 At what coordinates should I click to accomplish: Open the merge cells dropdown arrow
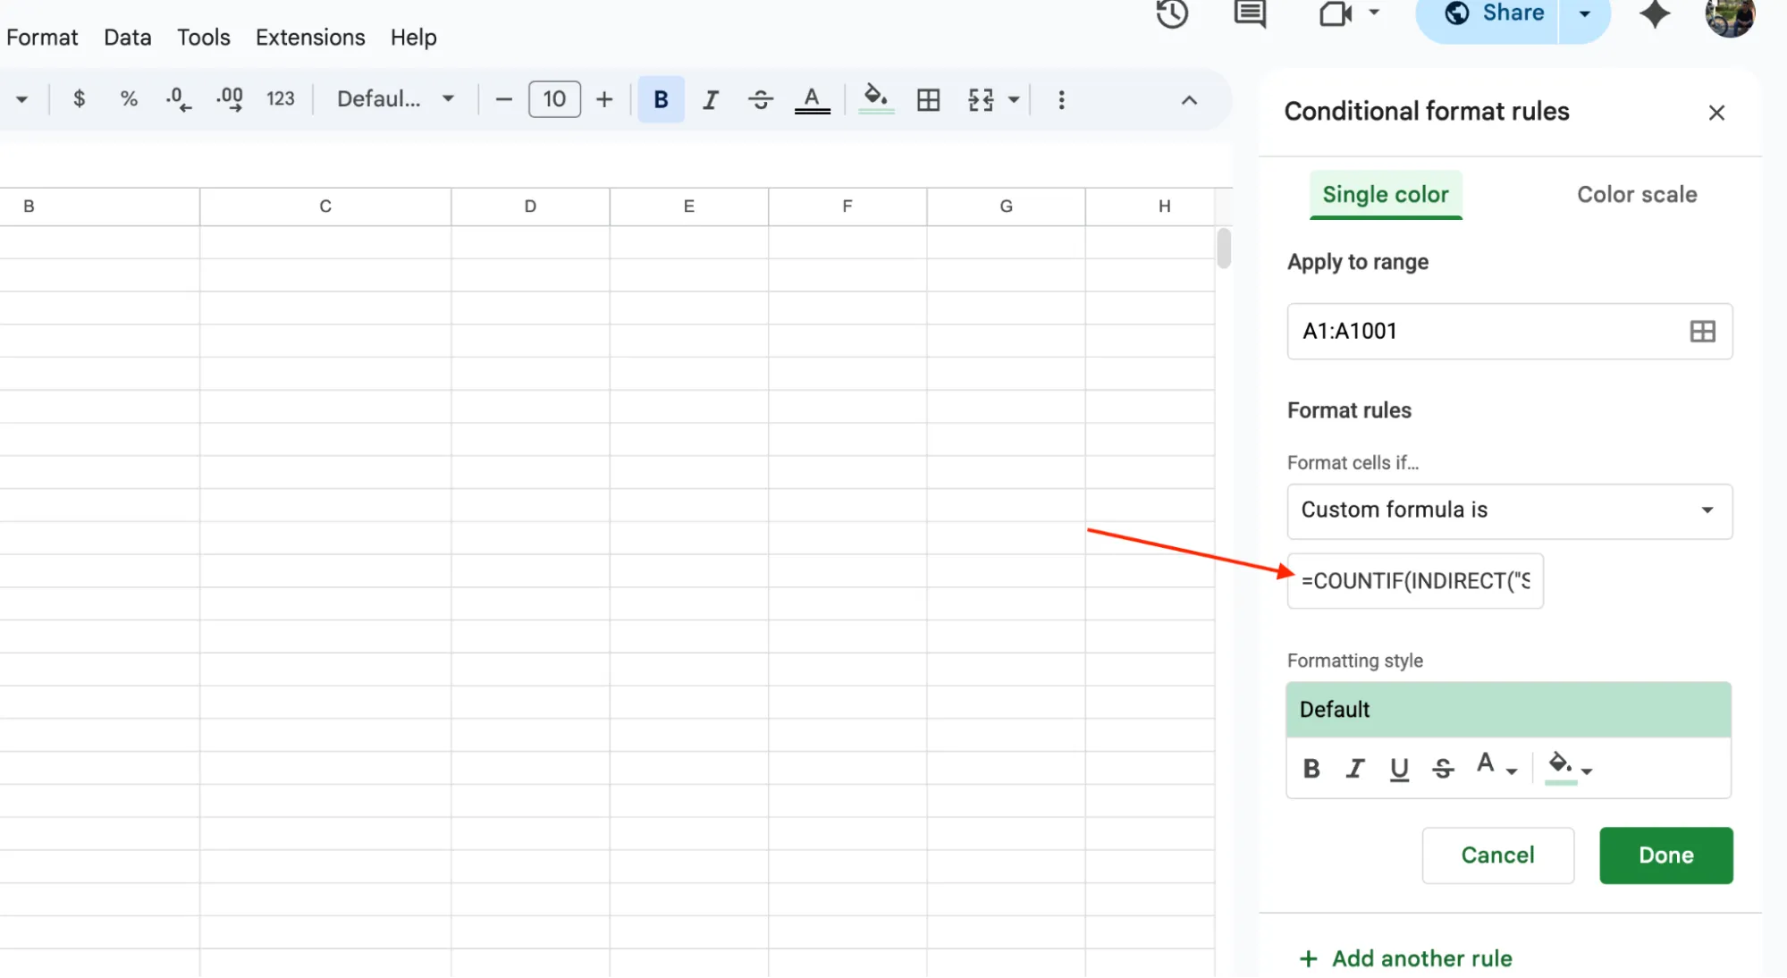click(x=1014, y=99)
